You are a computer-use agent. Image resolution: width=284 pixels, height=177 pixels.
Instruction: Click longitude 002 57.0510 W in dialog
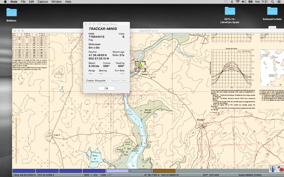pyautogui.click(x=99, y=59)
